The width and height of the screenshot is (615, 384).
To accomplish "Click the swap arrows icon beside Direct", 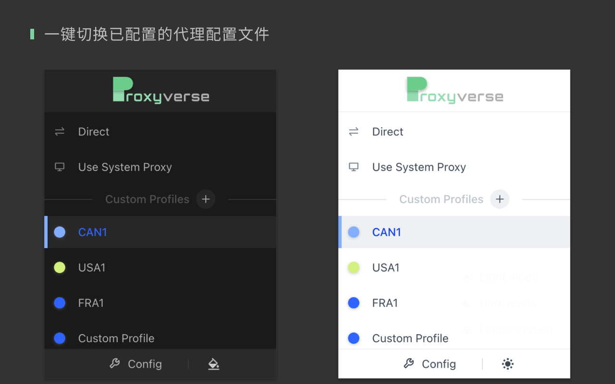I will click(59, 132).
